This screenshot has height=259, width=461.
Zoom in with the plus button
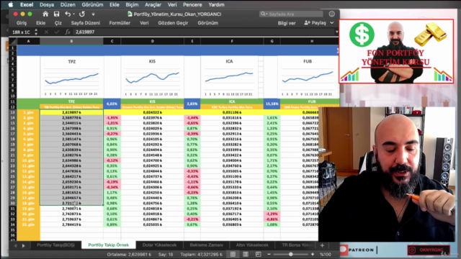click(313, 254)
